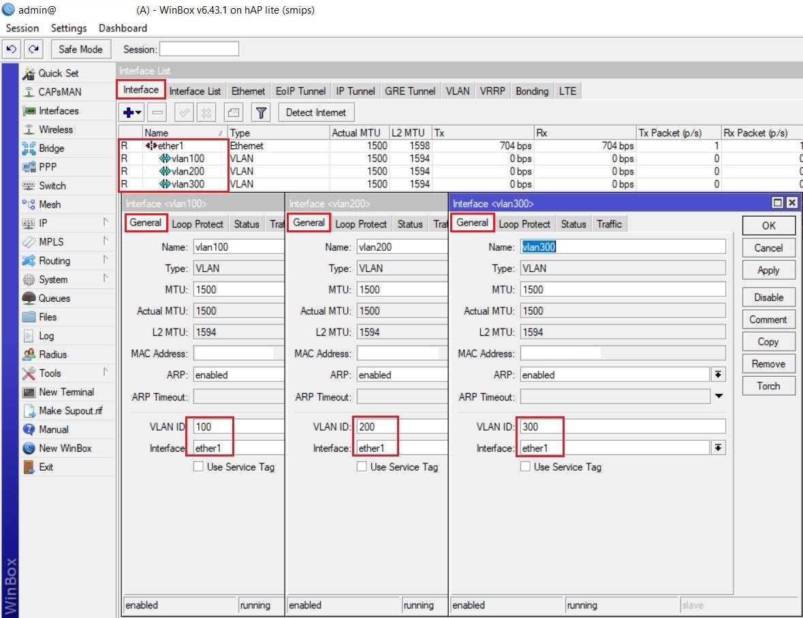Open the PPP menu
Screen dimensions: 803x618
[47, 167]
